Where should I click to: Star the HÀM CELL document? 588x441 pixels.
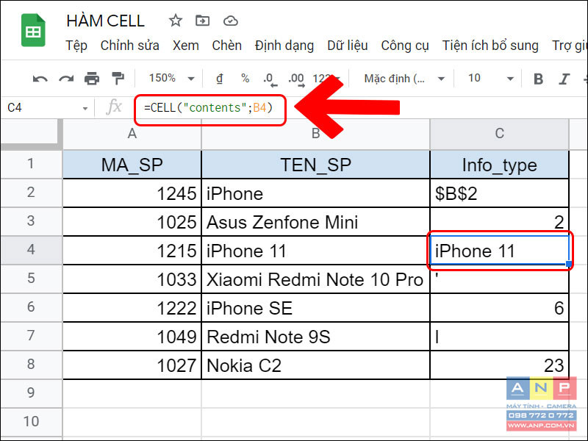point(175,21)
